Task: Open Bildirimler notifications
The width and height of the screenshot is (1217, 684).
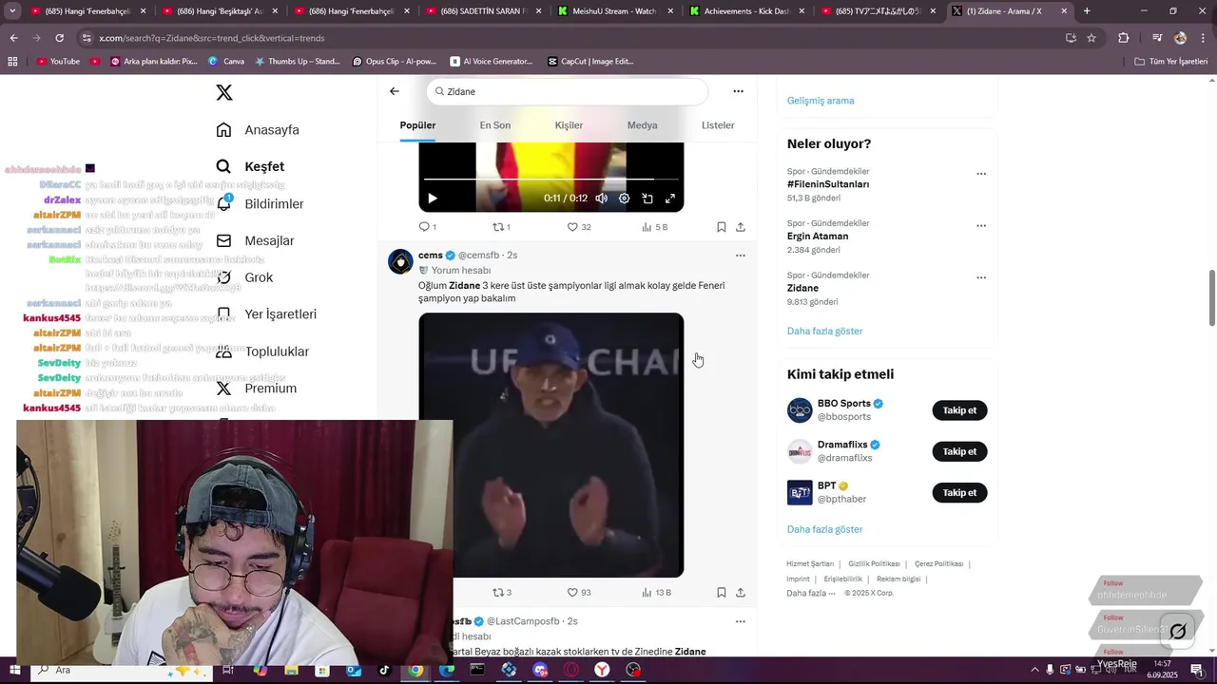Action: click(x=260, y=203)
